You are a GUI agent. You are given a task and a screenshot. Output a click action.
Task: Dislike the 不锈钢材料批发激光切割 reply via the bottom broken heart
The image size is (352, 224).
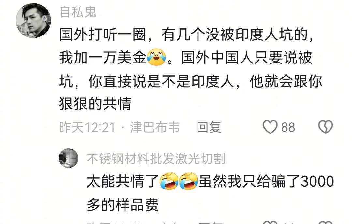[x=325, y=222]
